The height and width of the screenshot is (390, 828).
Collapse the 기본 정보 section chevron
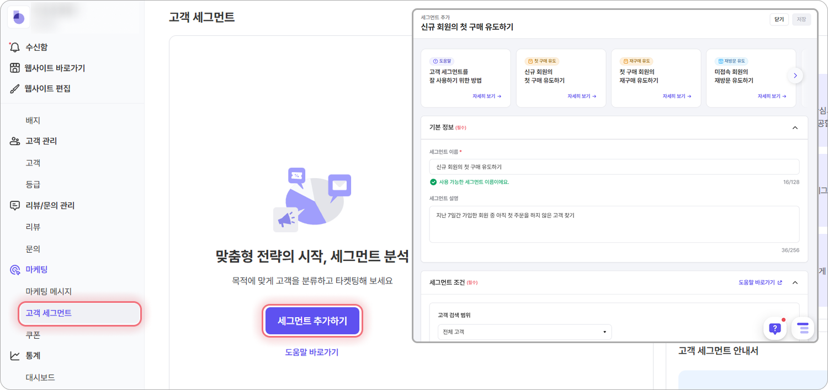pyautogui.click(x=795, y=127)
